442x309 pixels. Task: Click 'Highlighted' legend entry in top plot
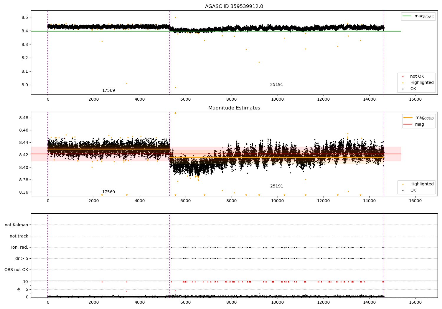(x=418, y=83)
